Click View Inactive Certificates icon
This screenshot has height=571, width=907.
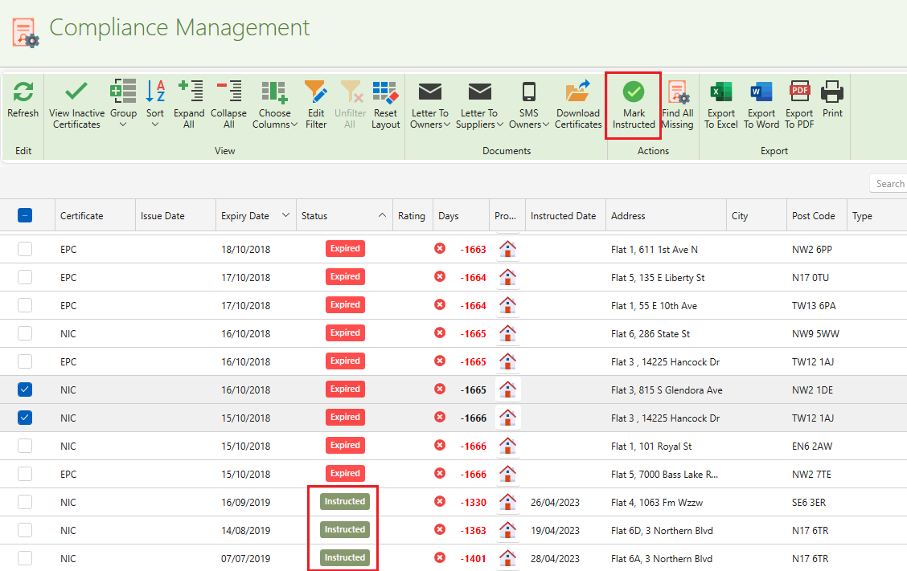[76, 92]
